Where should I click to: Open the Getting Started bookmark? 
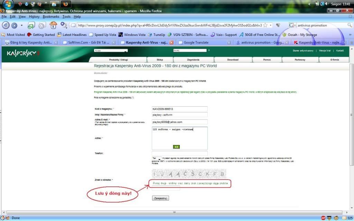click(x=41, y=35)
